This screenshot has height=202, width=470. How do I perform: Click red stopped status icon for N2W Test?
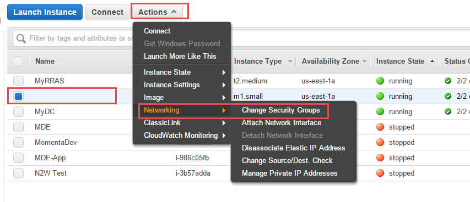pyautogui.click(x=380, y=173)
